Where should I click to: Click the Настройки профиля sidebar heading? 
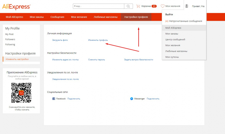[x=20, y=53]
